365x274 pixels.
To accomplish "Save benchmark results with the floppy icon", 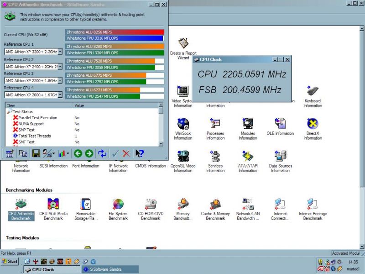I will [36, 153].
